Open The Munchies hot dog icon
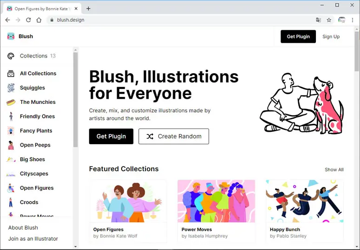The height and width of the screenshot is (250, 360). point(11,102)
